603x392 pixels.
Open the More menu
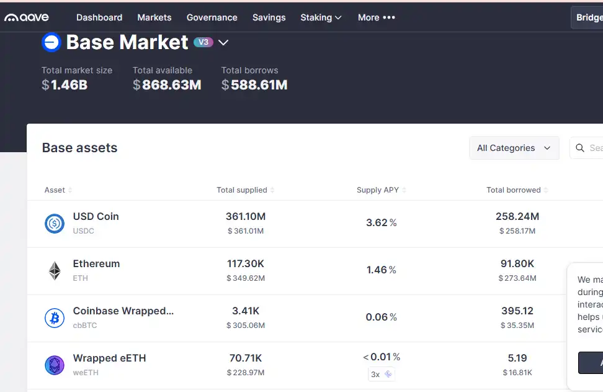pyautogui.click(x=376, y=17)
